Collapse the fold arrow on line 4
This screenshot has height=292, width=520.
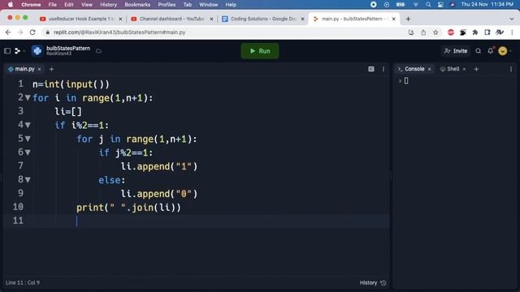pyautogui.click(x=28, y=125)
